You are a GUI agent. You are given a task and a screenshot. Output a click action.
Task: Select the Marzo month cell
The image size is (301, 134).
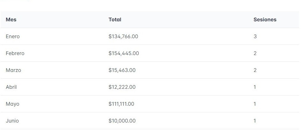(x=13, y=70)
